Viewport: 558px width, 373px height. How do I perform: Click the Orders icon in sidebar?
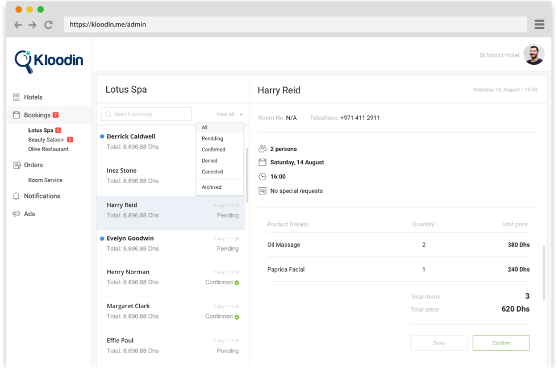click(x=16, y=165)
